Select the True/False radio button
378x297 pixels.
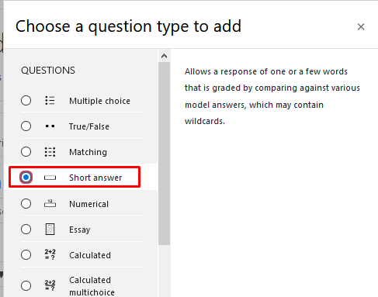coord(26,126)
